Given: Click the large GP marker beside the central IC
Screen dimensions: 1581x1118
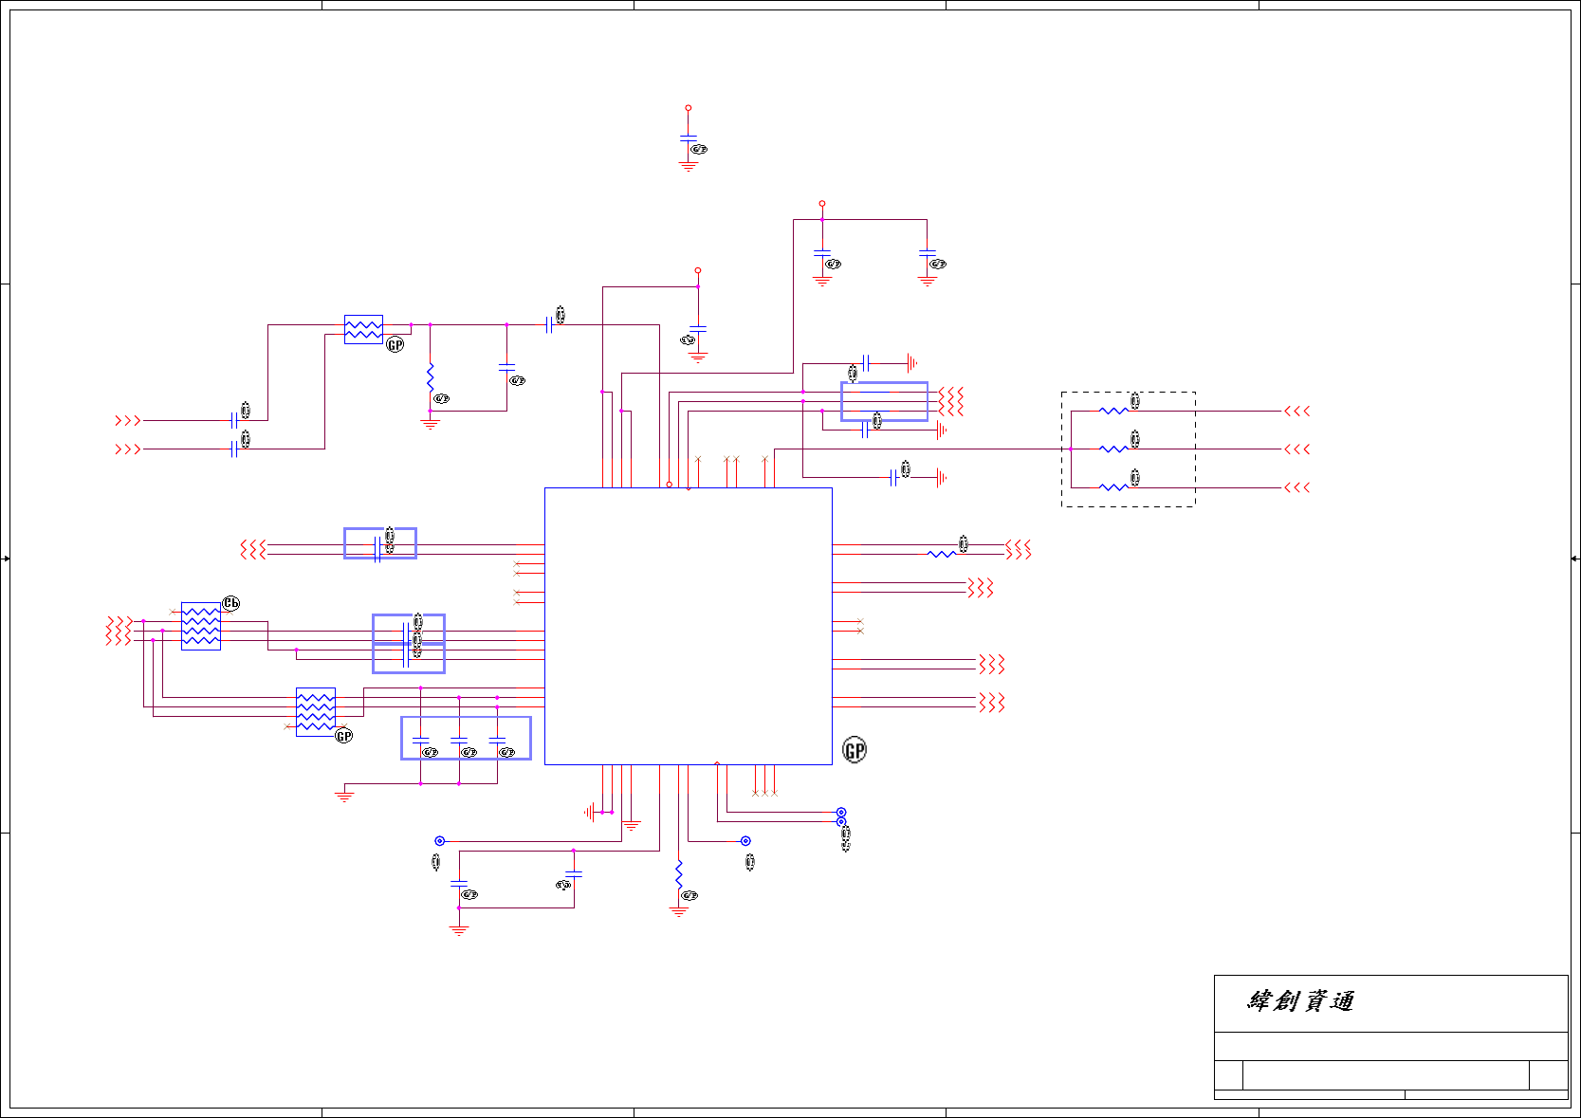Looking at the screenshot, I should click(855, 751).
